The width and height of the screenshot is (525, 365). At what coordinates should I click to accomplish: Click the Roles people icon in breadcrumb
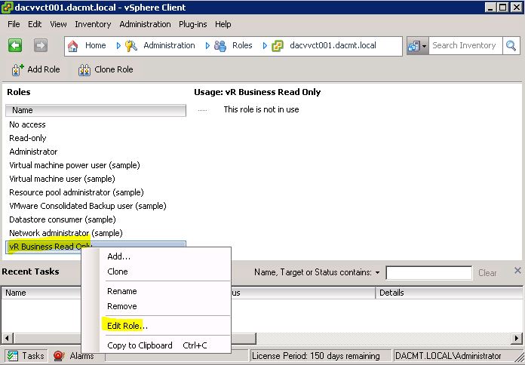click(x=220, y=46)
